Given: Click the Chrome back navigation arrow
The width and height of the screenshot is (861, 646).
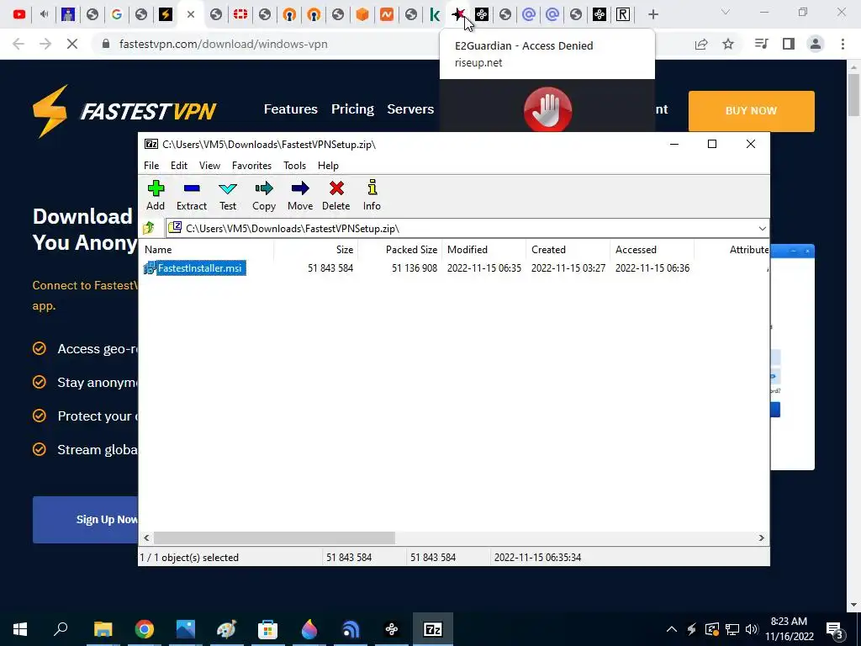Looking at the screenshot, I should click(18, 44).
